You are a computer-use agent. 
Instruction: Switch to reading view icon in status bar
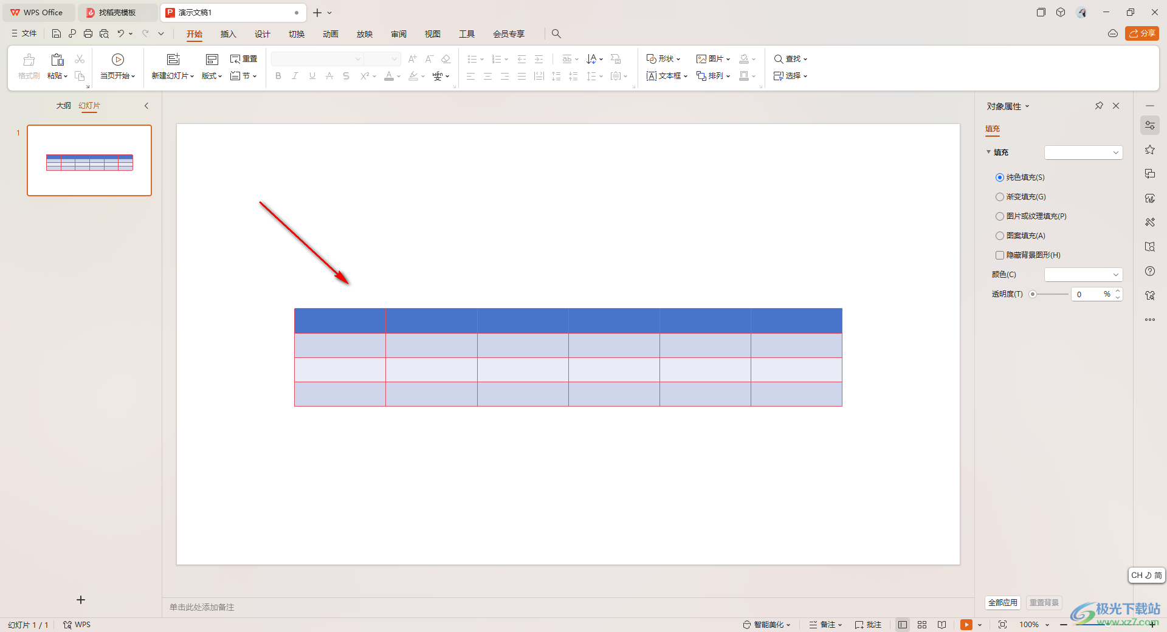click(942, 625)
